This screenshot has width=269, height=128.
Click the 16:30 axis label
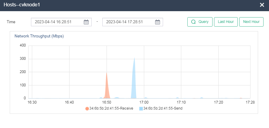pos(32,102)
